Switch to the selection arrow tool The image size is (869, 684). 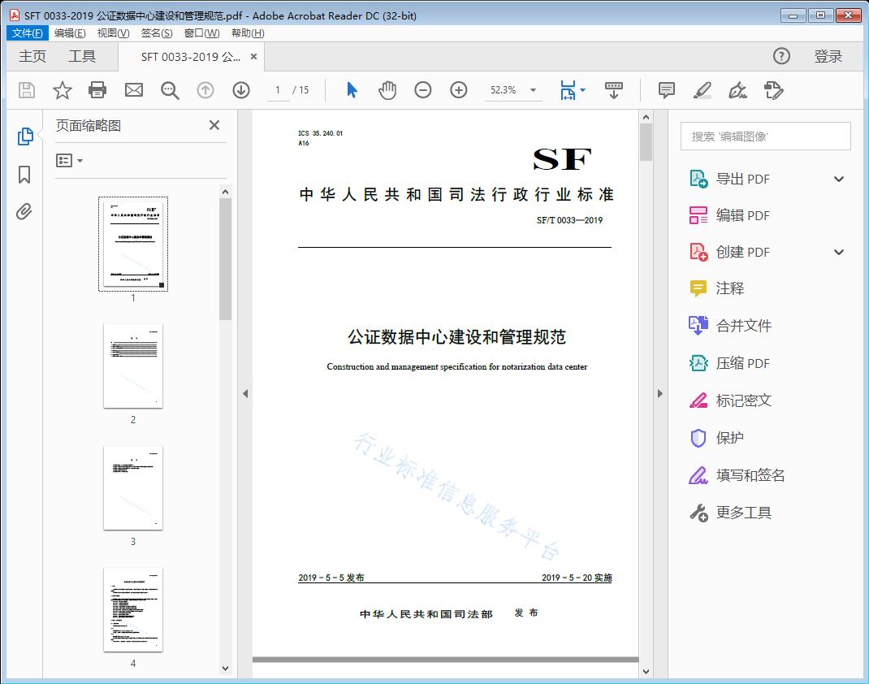352,90
